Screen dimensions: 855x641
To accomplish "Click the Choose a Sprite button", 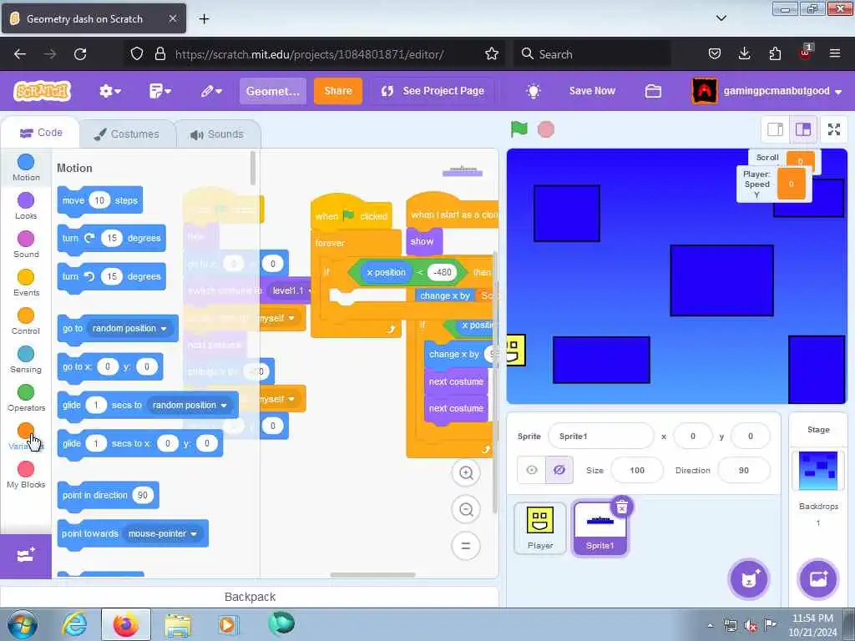I will pos(749,579).
